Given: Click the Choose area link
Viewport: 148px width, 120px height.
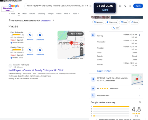Looking at the screenshot, I should (46, 21).
